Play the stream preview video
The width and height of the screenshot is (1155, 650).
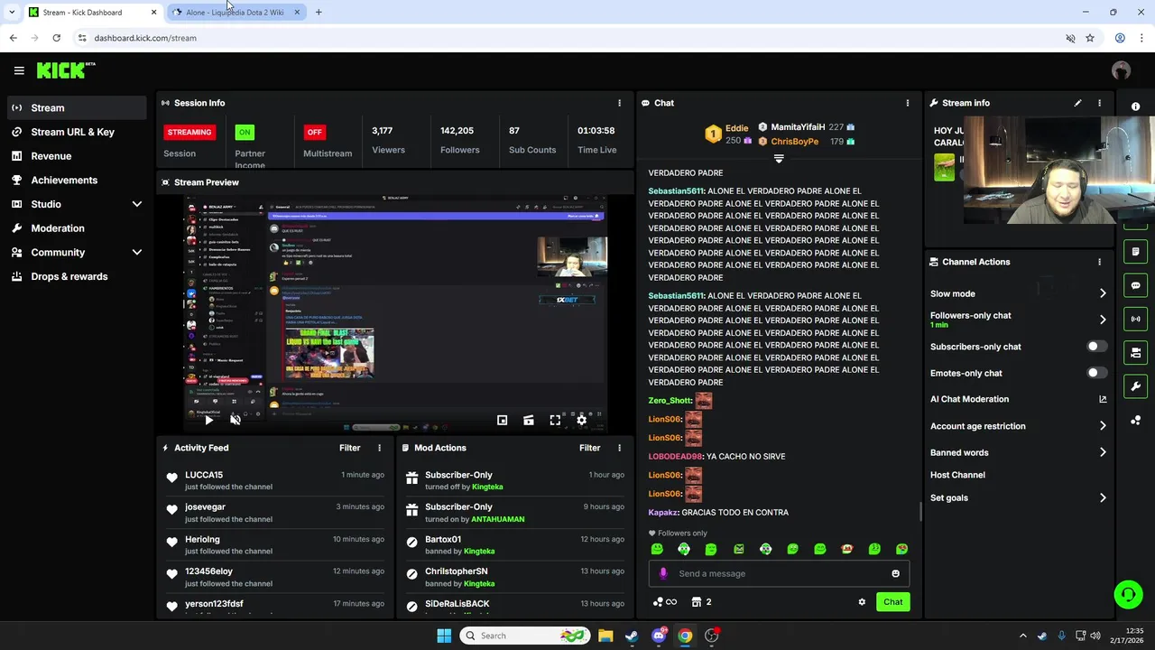[x=208, y=420]
